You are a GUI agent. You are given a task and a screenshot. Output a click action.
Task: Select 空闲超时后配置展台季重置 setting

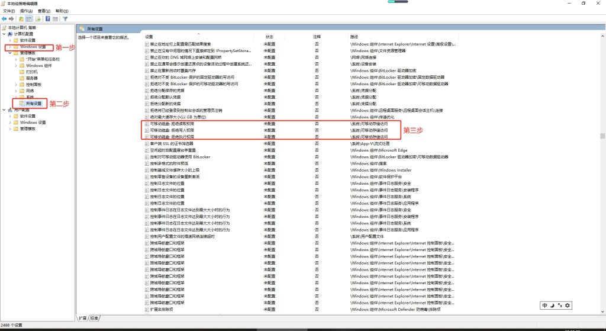click(173, 150)
